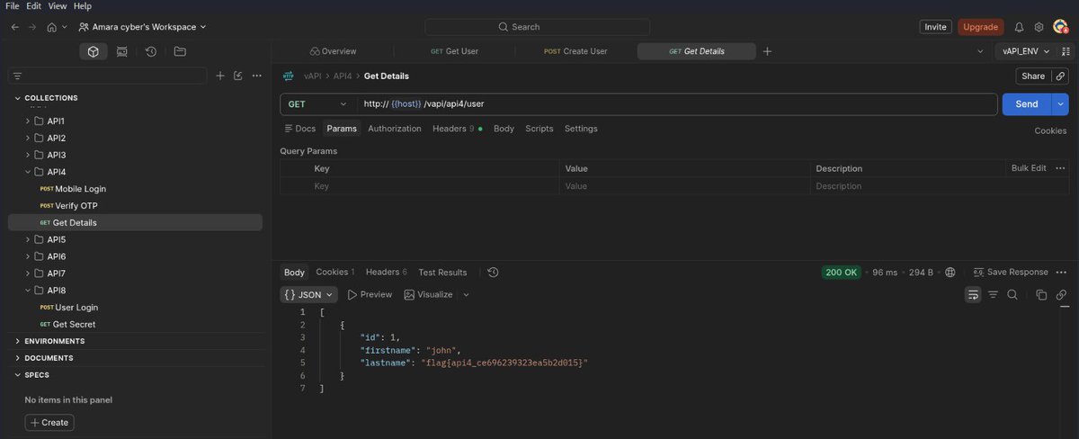Screen dimensions: 1079x439
Task: Click the sidebar filter icon
Action: (x=17, y=76)
